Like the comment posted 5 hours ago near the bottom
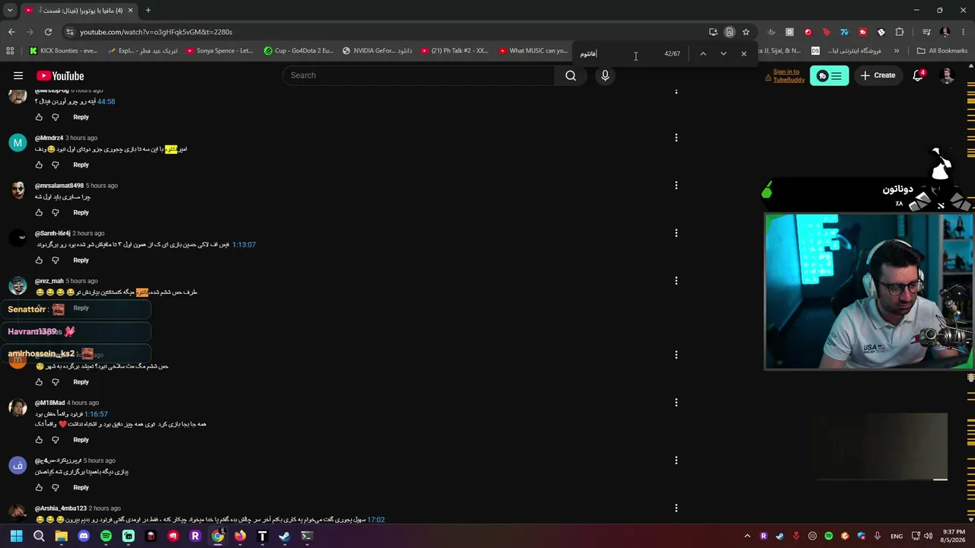The image size is (975, 548). (x=39, y=488)
